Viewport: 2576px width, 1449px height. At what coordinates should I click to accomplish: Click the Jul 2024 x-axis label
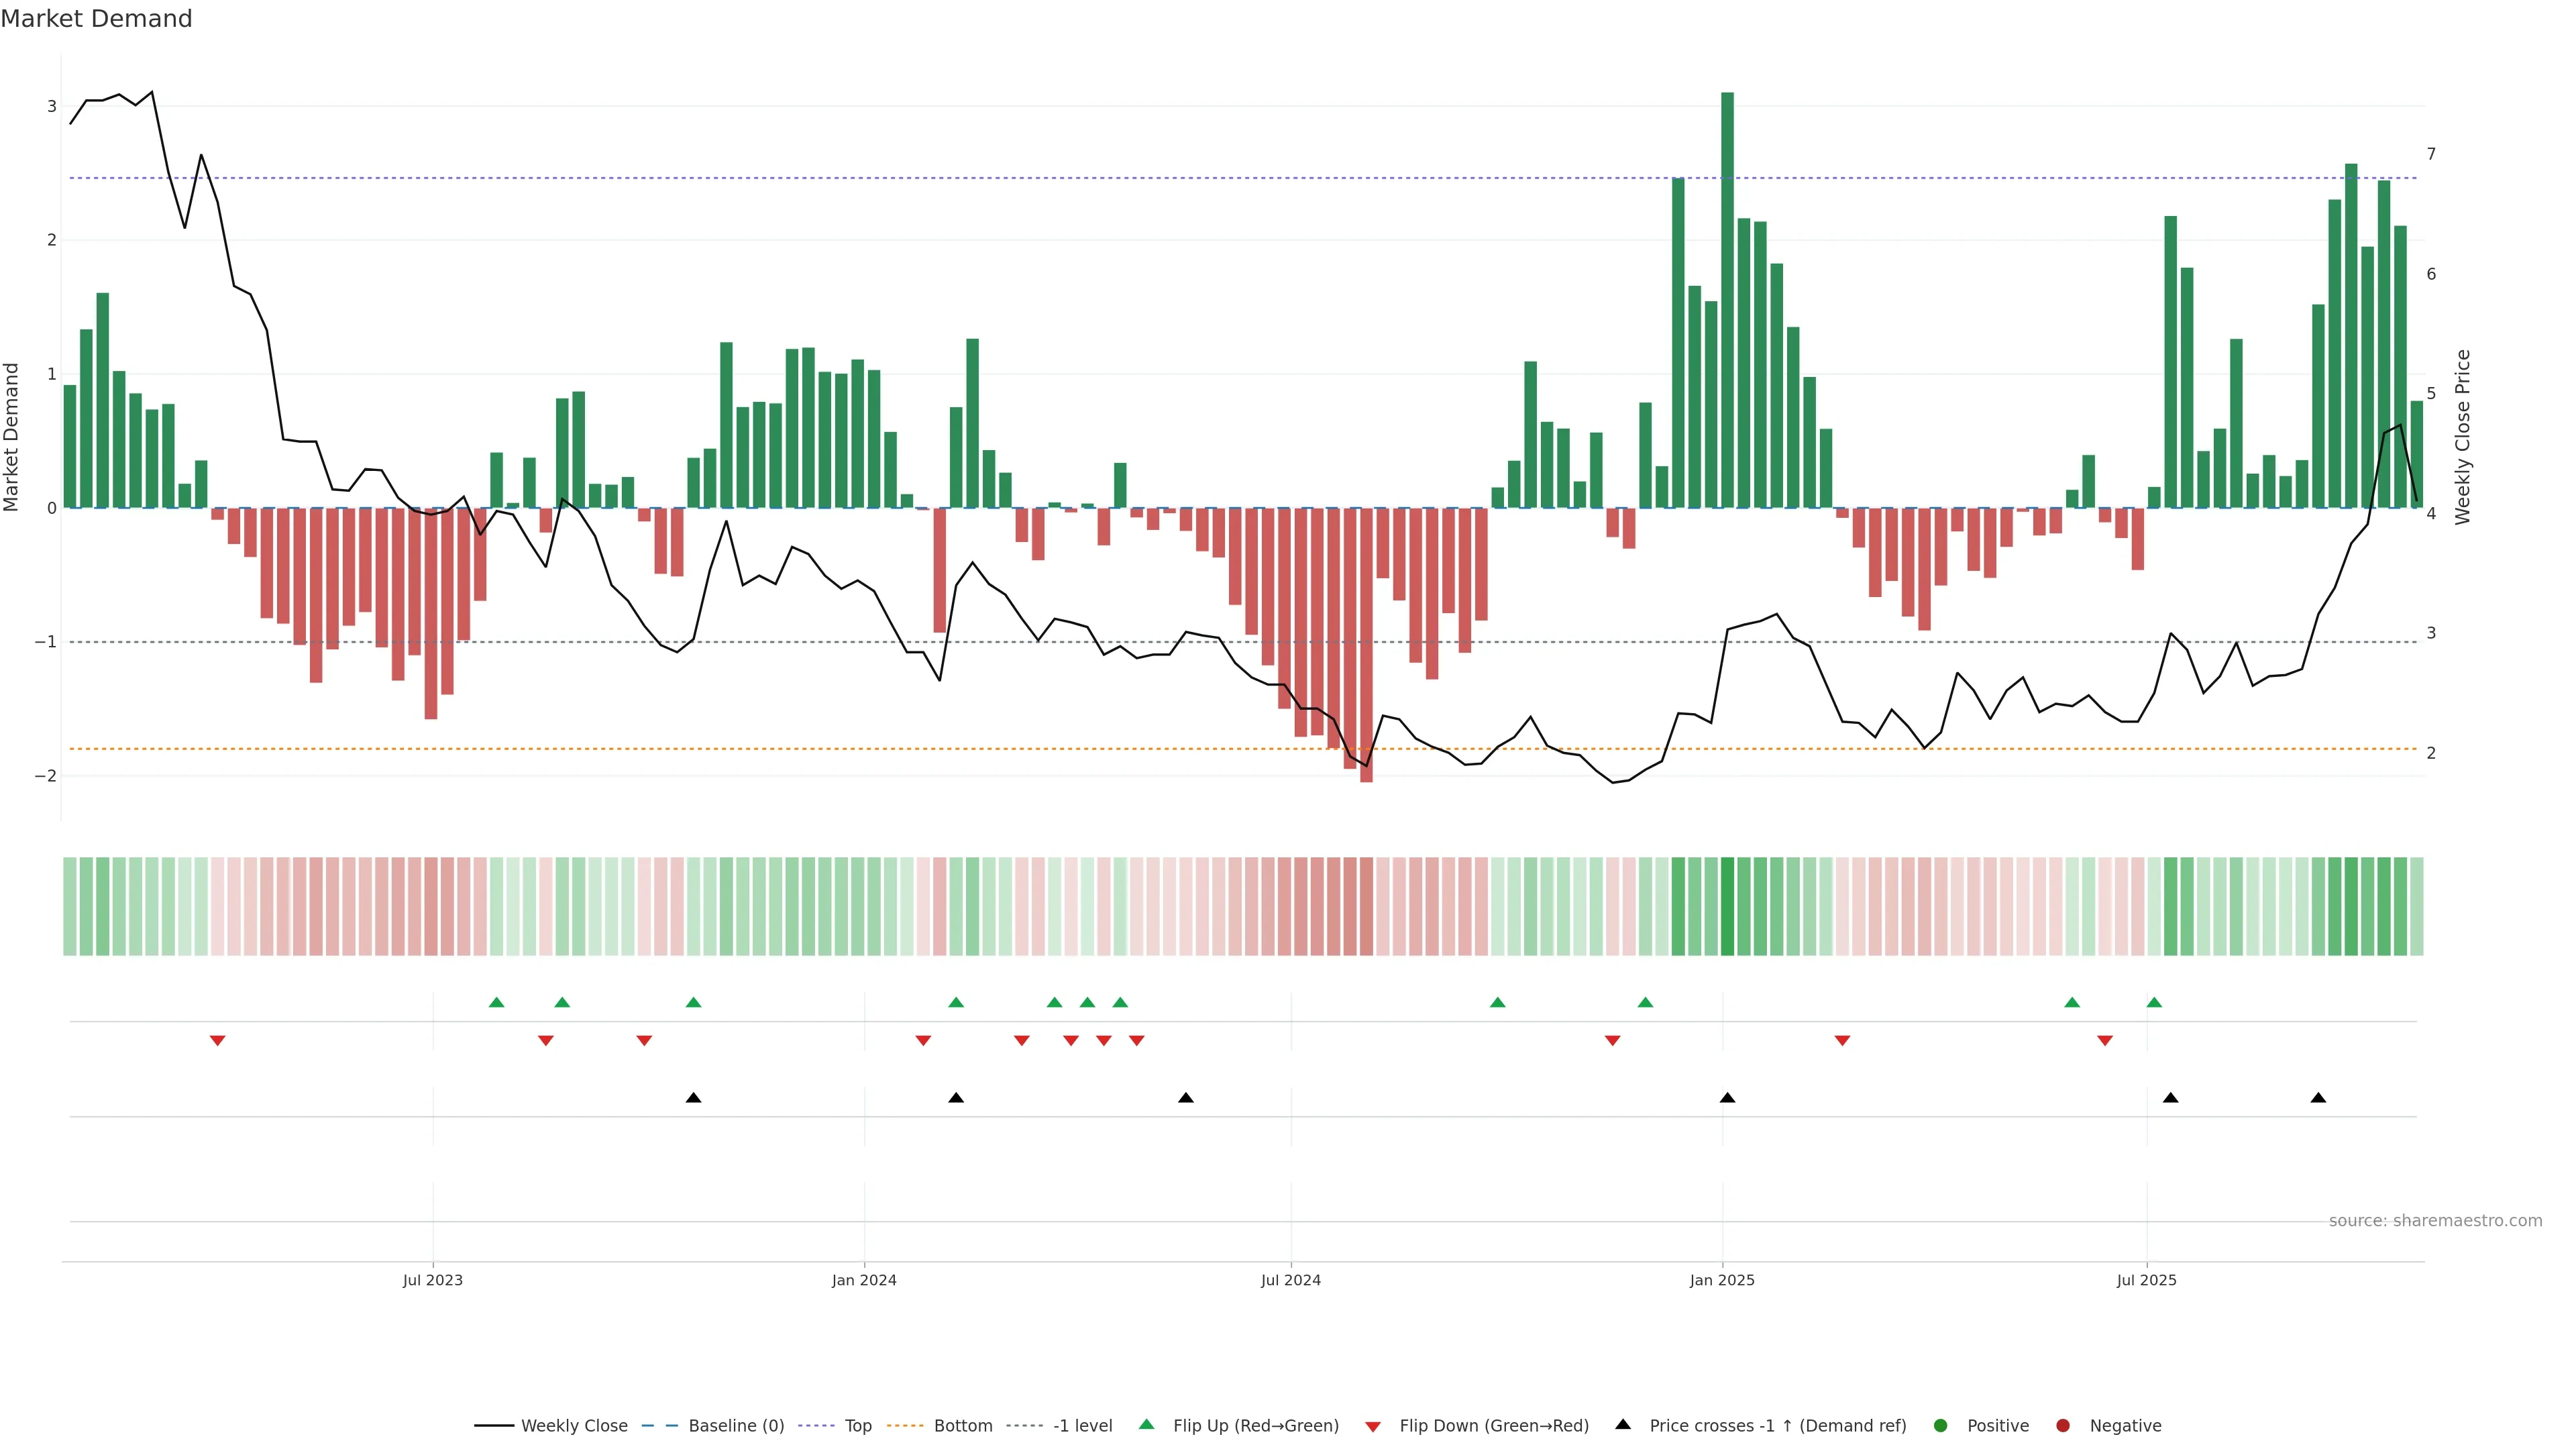(1290, 1280)
